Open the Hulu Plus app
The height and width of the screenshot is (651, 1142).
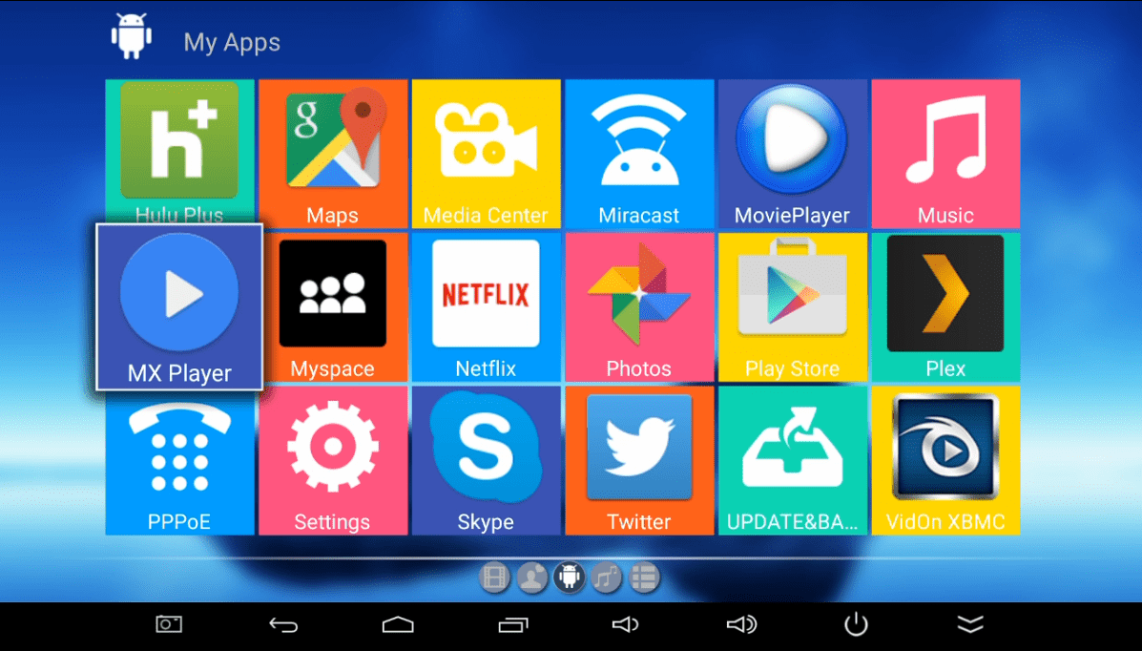point(180,152)
